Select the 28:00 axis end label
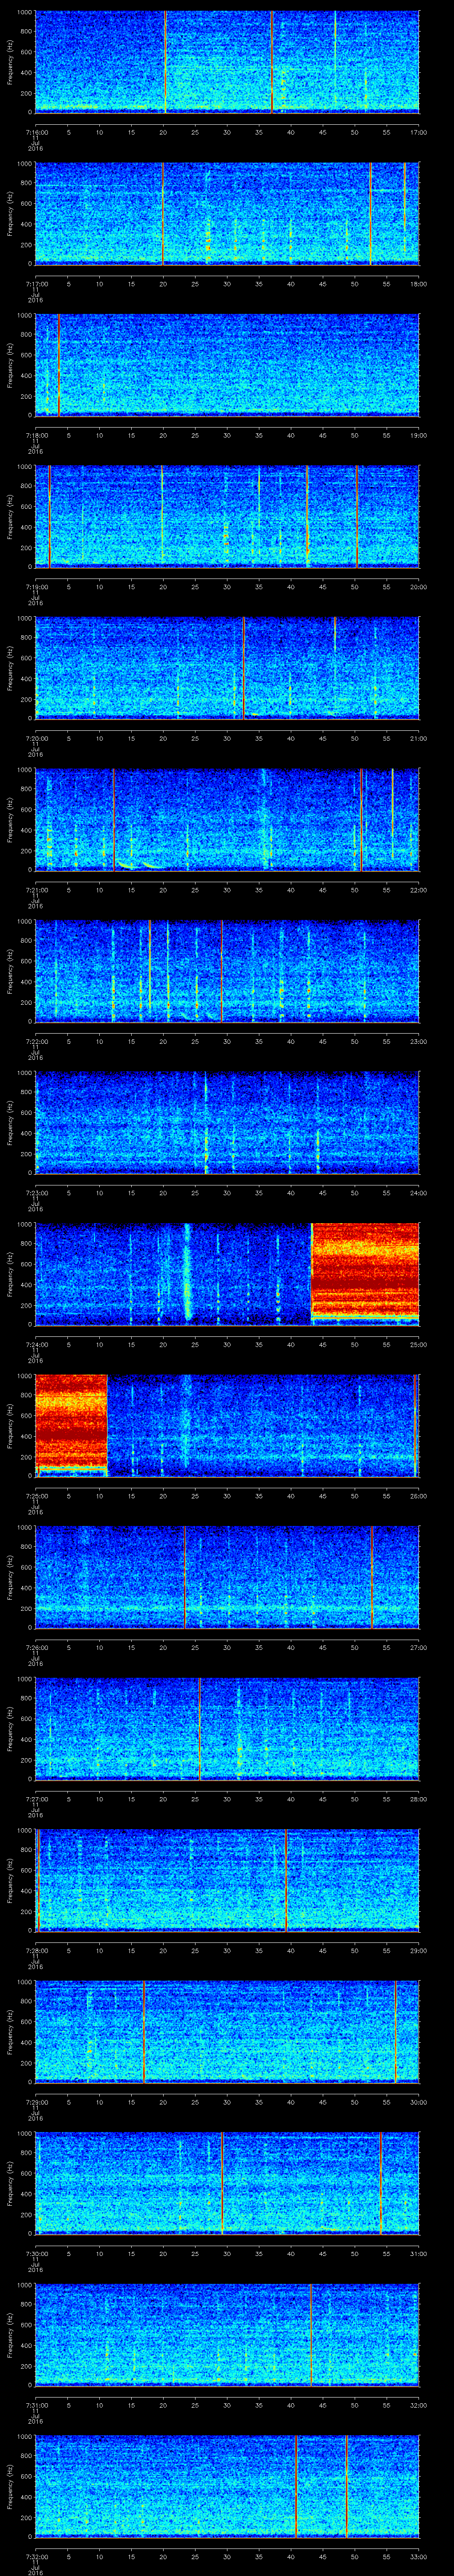The width and height of the screenshot is (454, 2576). (418, 1799)
